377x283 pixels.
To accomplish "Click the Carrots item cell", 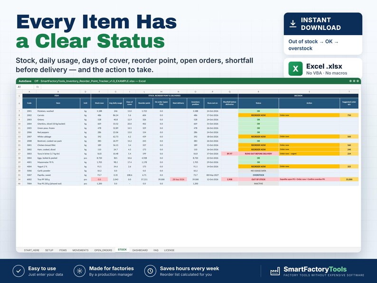I will [58, 115].
